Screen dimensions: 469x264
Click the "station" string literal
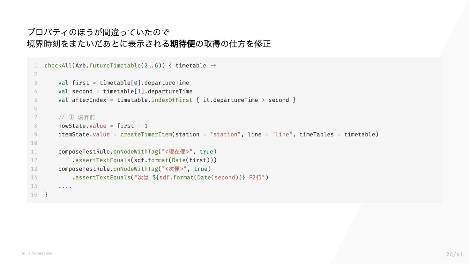pos(225,134)
